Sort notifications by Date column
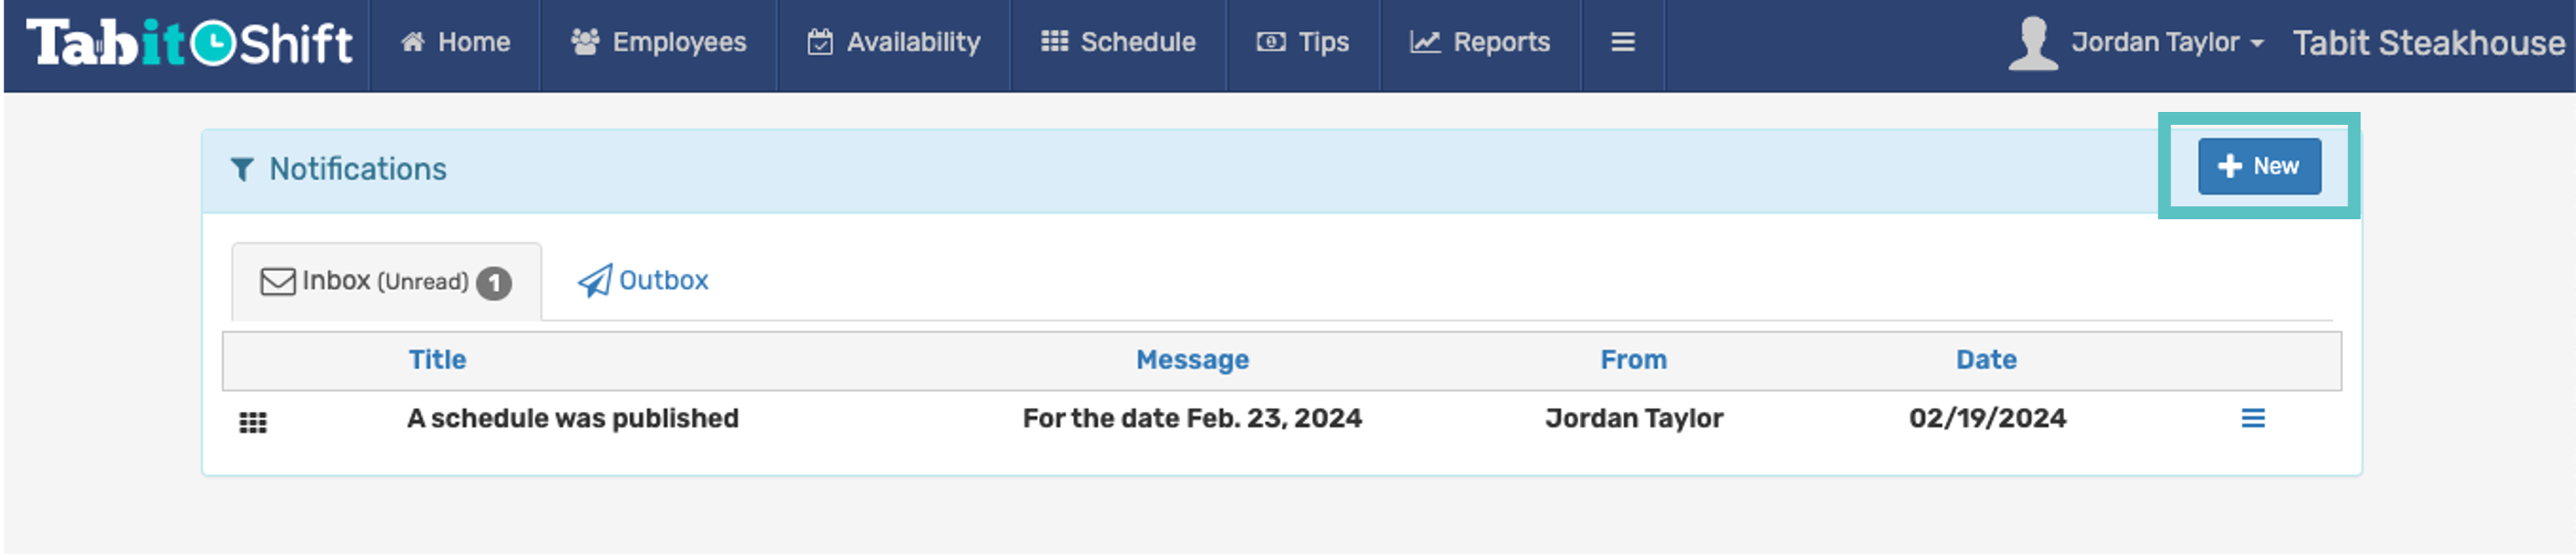This screenshot has height=555, width=2576. [x=1986, y=360]
